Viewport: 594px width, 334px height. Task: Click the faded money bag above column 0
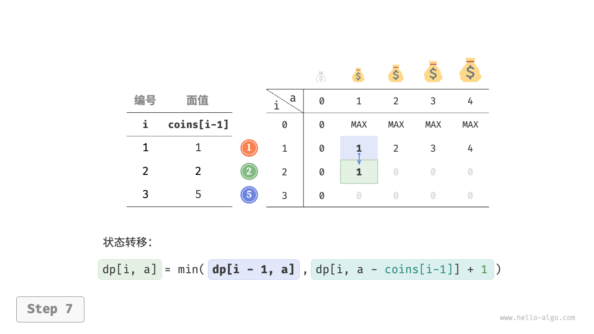coord(321,77)
